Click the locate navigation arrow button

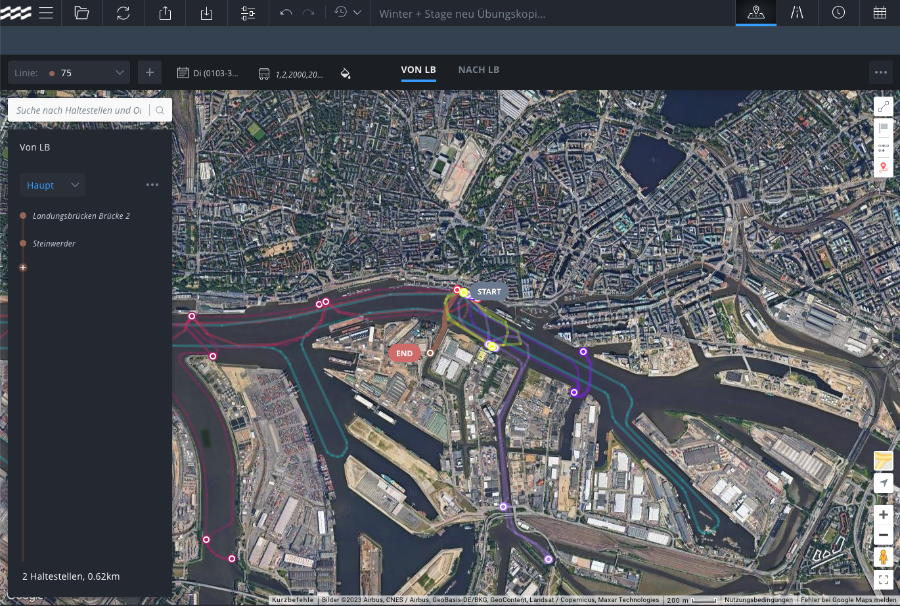[x=883, y=483]
